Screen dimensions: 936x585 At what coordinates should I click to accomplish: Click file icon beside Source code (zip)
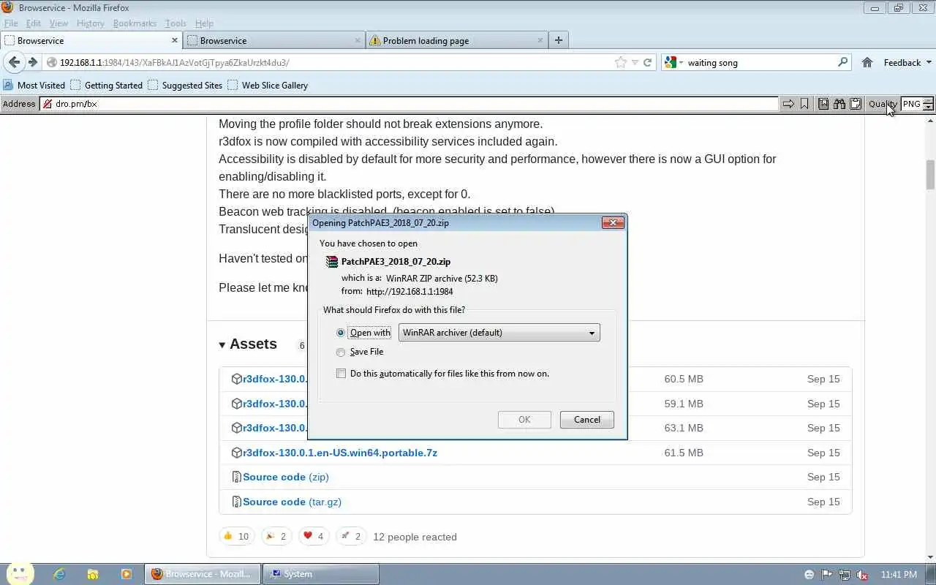[x=236, y=477]
